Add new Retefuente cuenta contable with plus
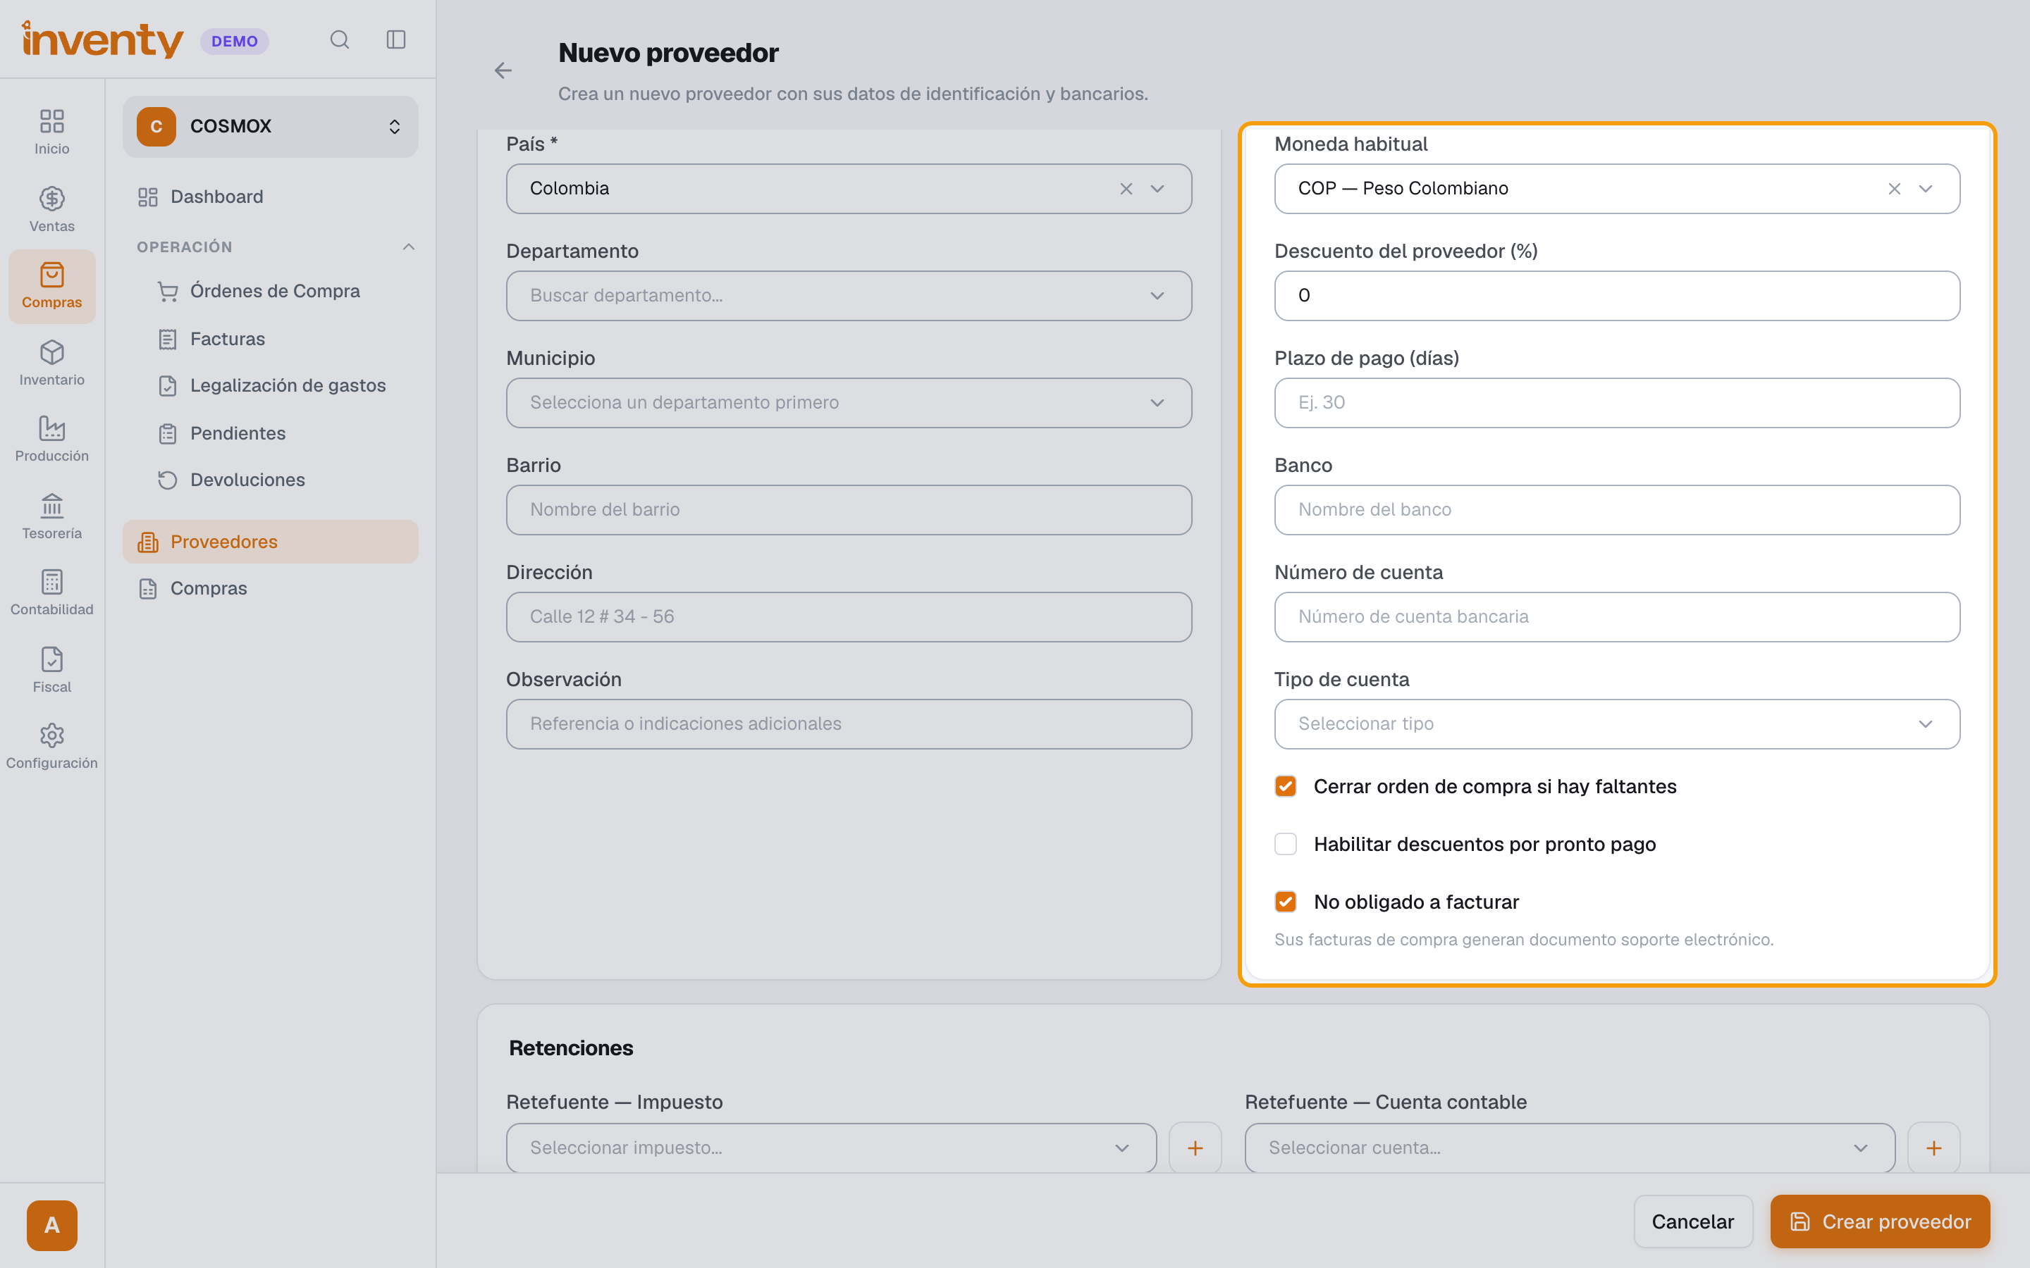The height and width of the screenshot is (1268, 2030). click(x=1933, y=1148)
